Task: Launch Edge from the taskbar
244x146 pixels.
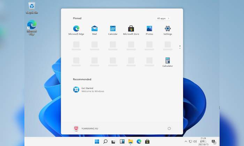Action: pyautogui.click(x=139, y=141)
